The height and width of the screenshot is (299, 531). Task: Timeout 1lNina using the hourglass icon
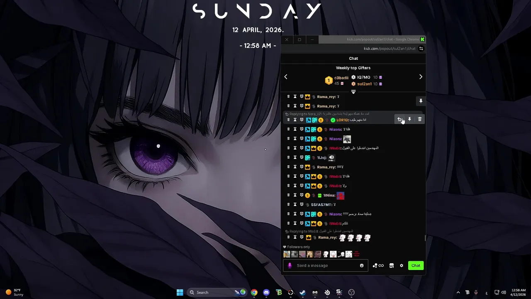[295, 195]
